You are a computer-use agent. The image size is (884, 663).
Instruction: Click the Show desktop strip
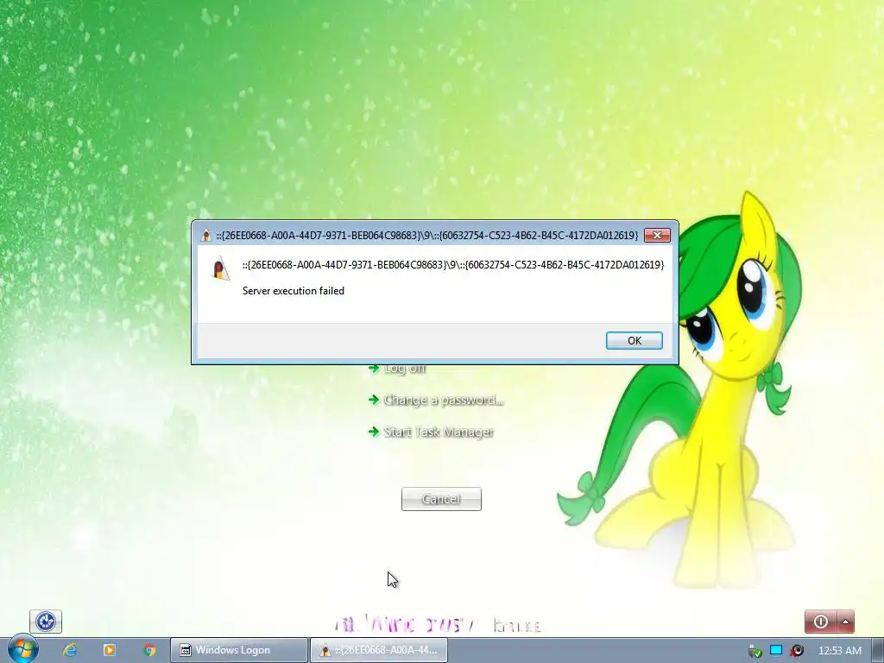coord(878,650)
